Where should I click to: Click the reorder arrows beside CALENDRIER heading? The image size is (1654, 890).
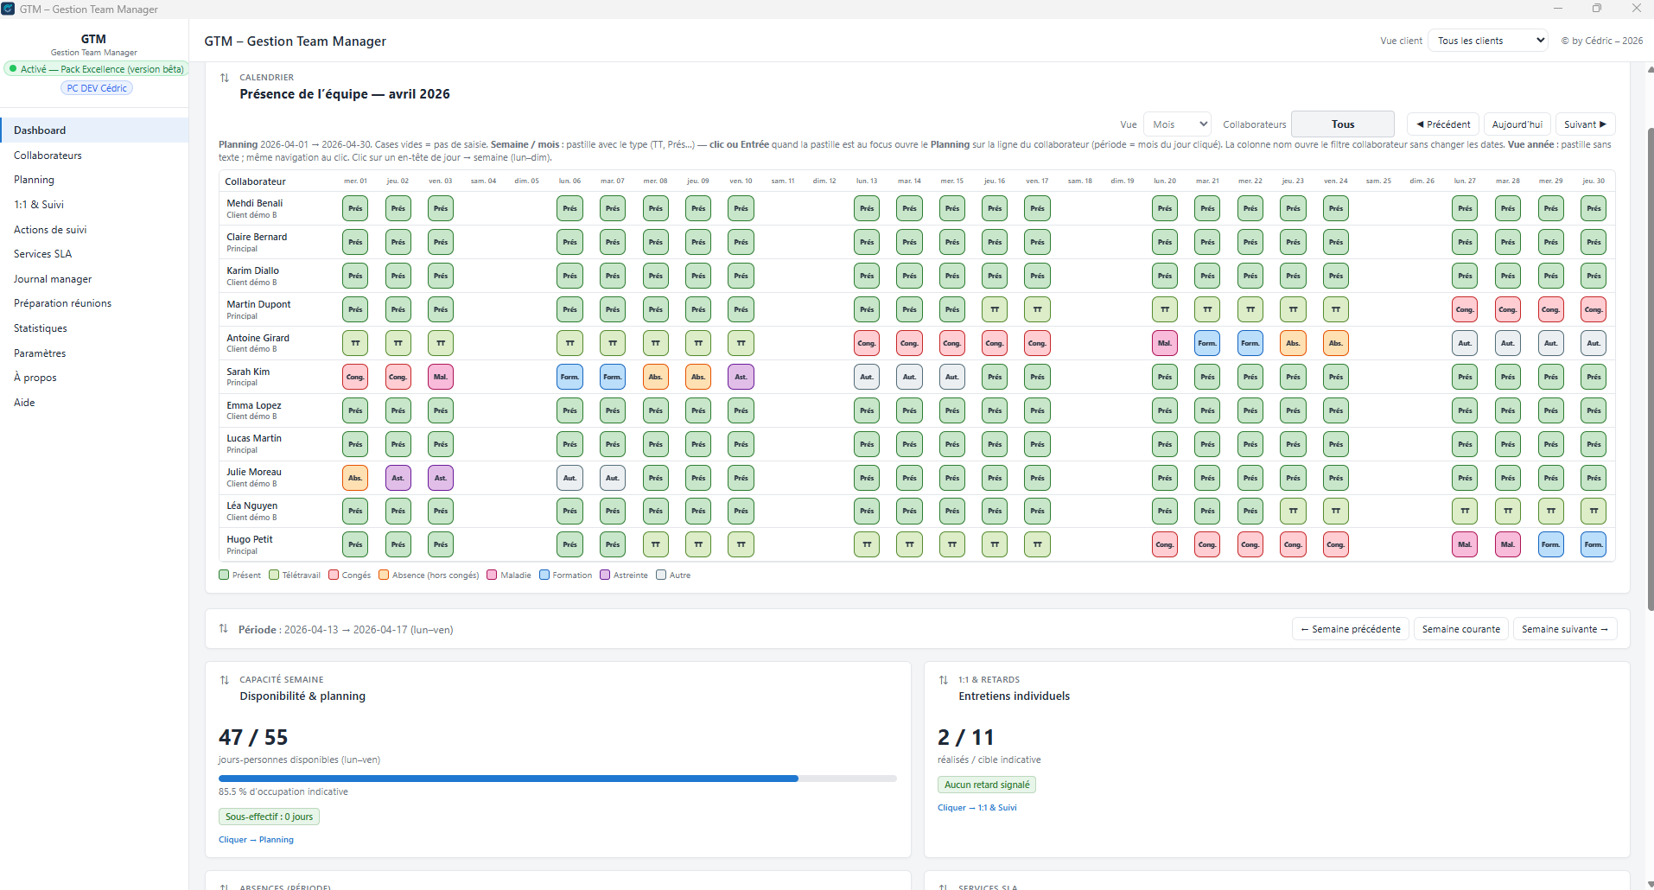tap(225, 78)
